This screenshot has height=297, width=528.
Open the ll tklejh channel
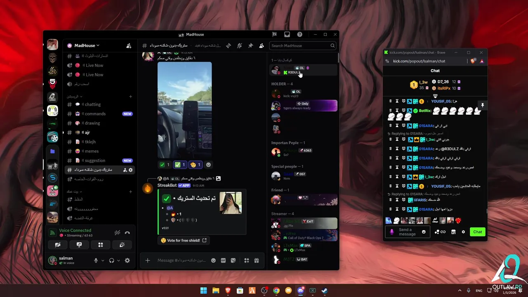[99, 142]
